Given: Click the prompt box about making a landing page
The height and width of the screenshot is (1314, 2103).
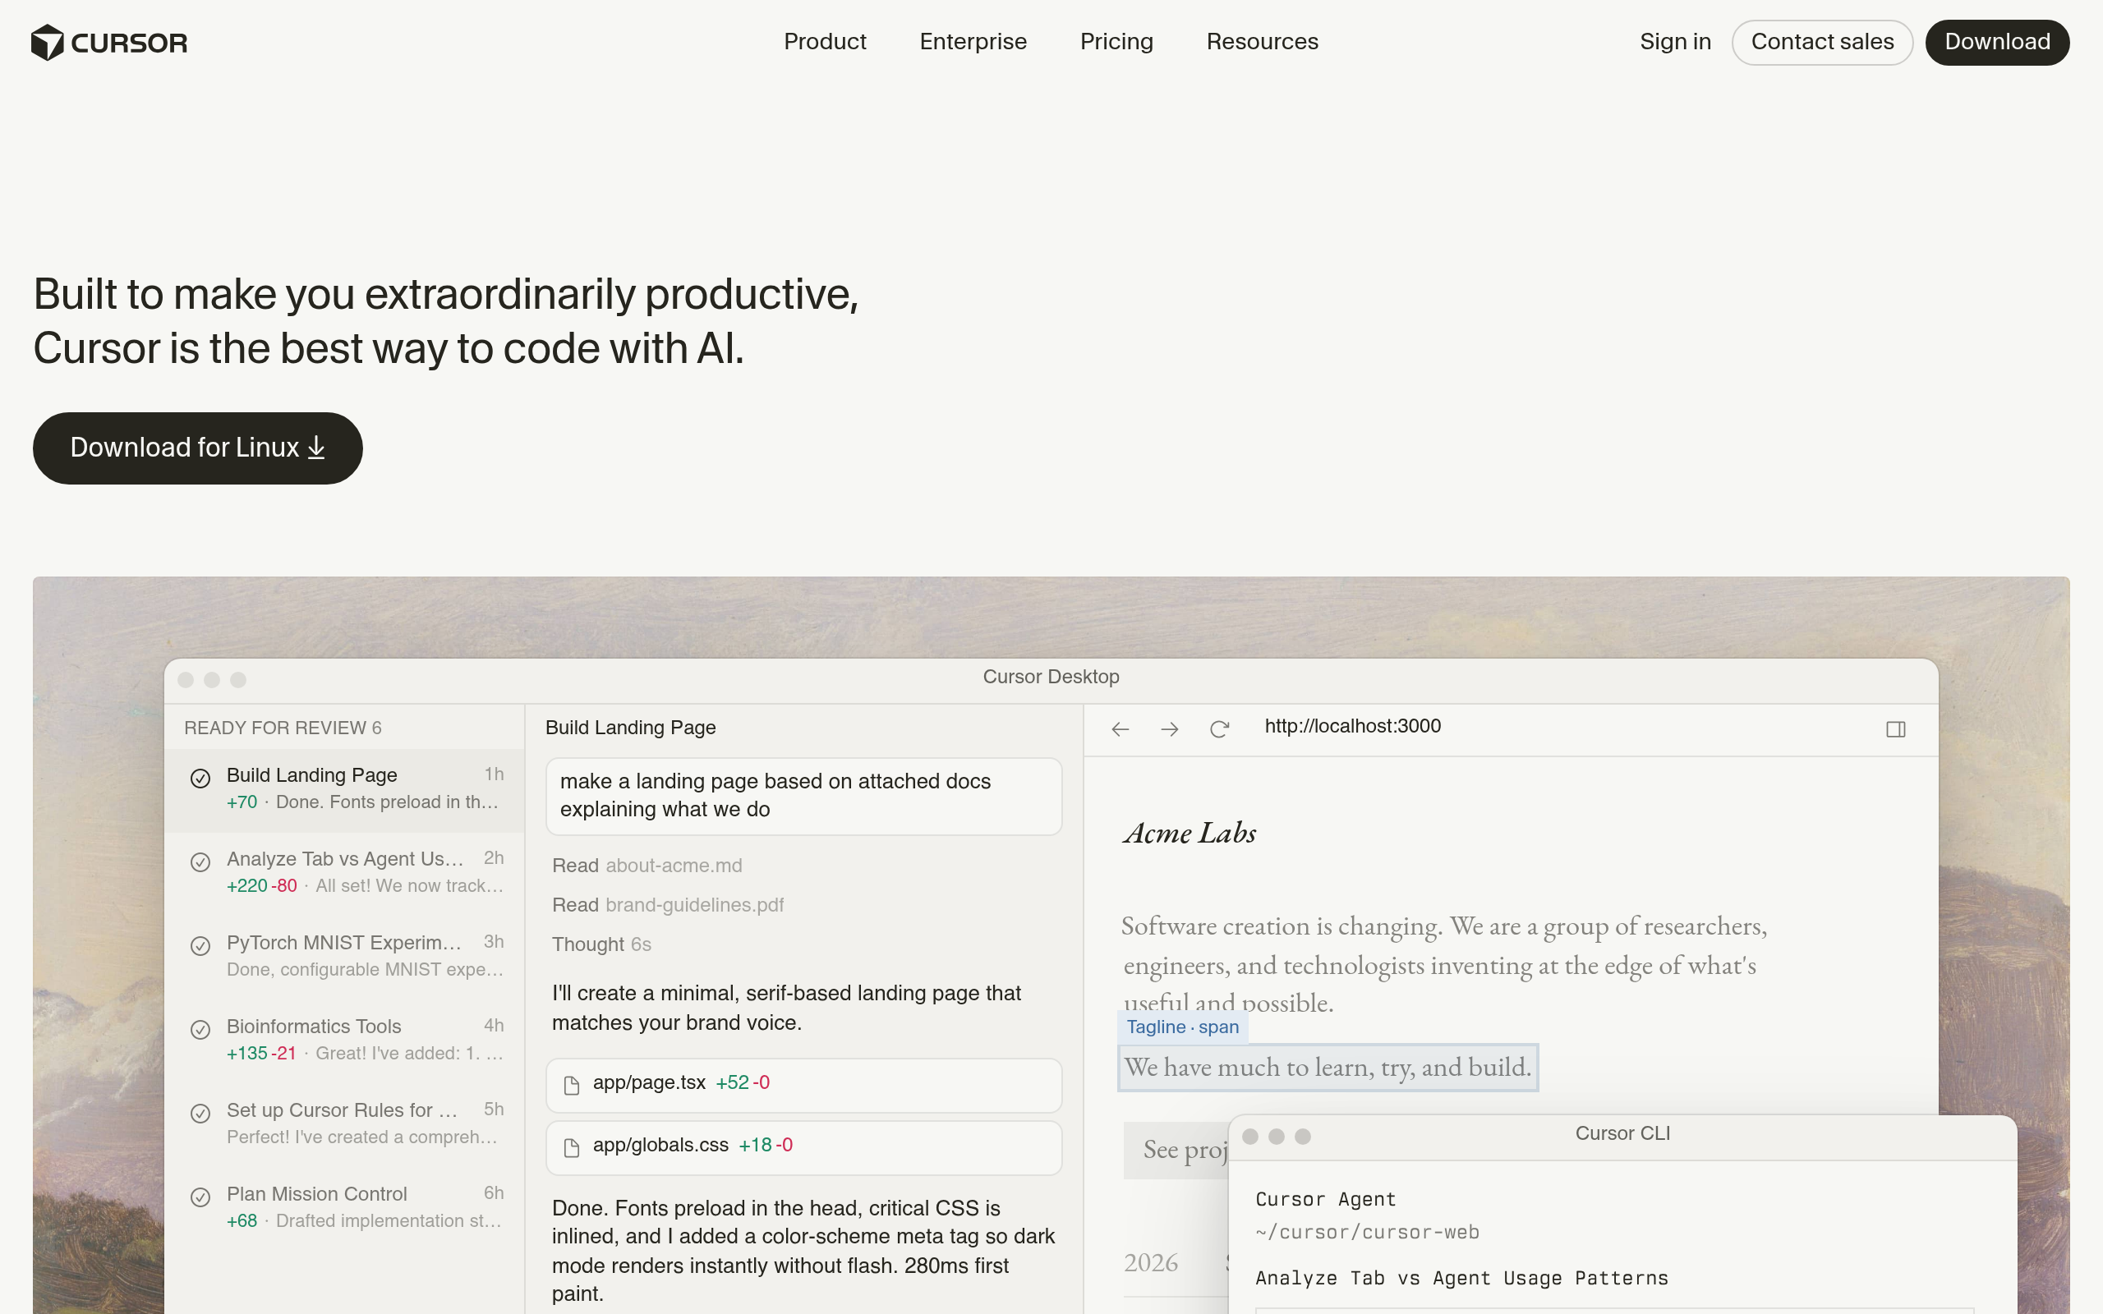Looking at the screenshot, I should (x=804, y=796).
